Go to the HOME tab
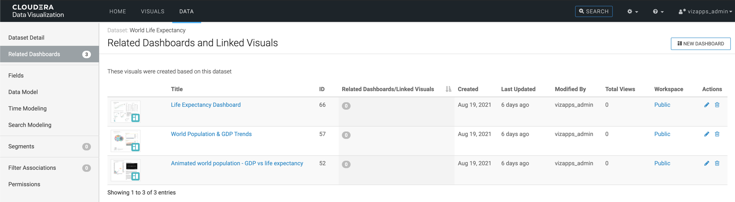The height and width of the screenshot is (202, 735). (x=118, y=12)
